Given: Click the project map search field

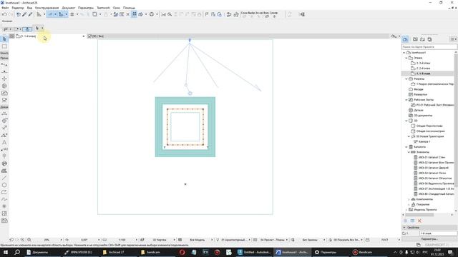Looking at the screenshot, I should pos(429,46).
